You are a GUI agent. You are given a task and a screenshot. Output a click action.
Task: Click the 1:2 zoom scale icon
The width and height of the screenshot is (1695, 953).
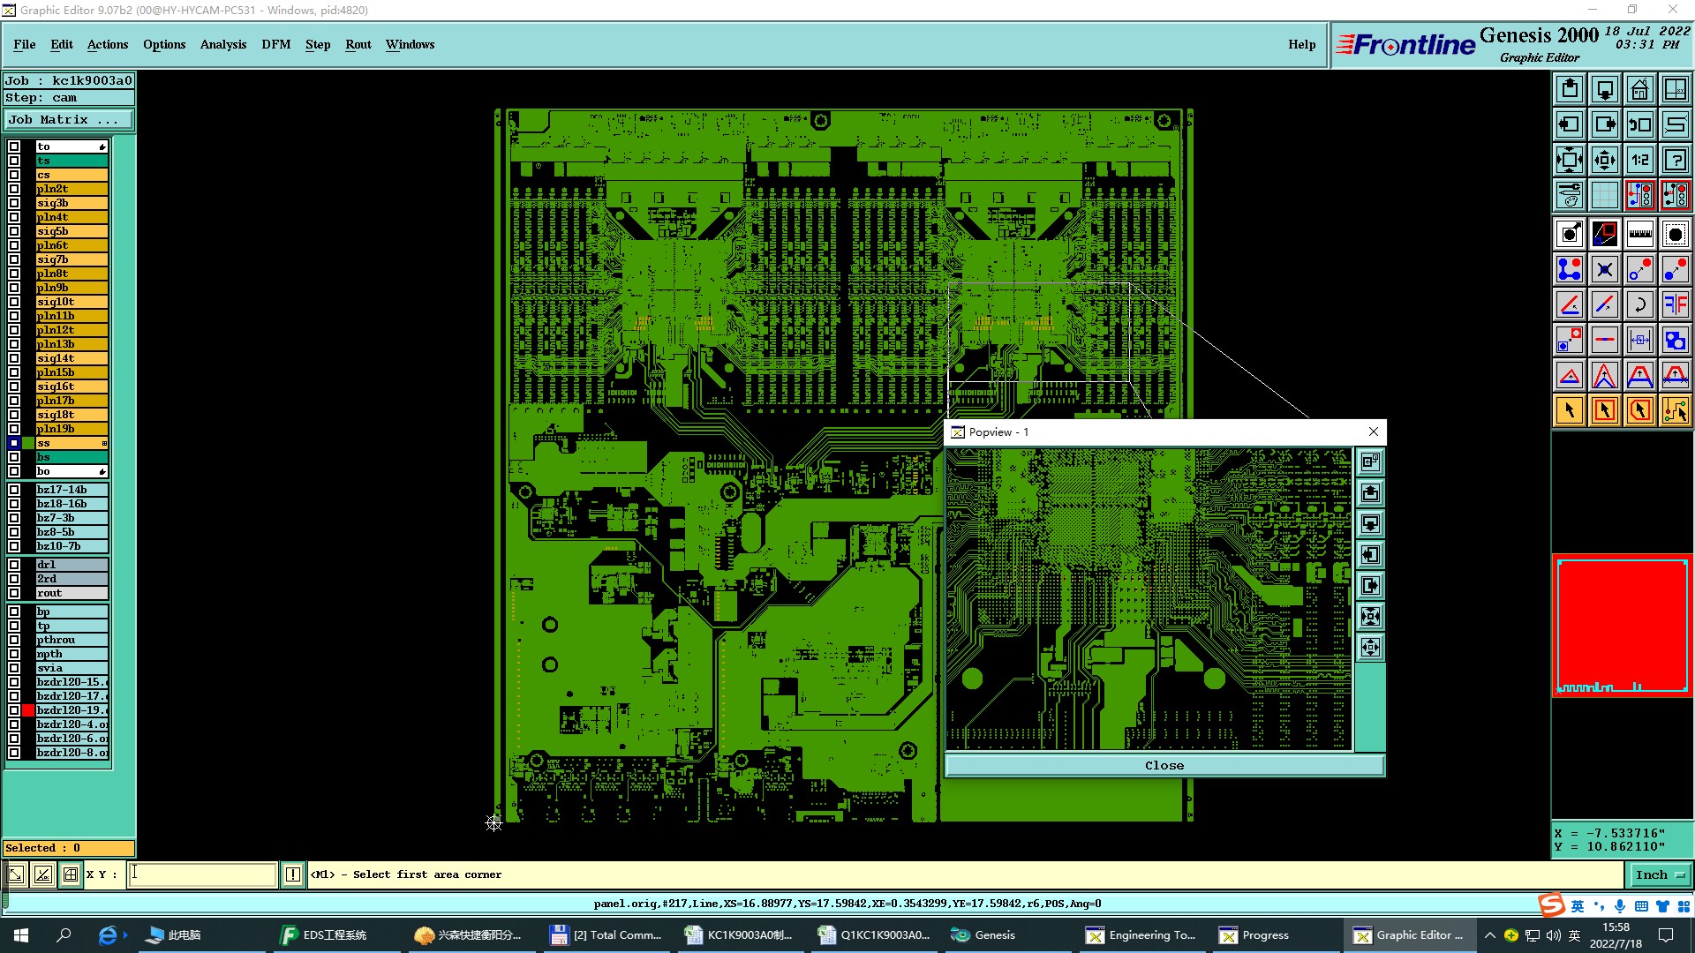coord(1639,160)
